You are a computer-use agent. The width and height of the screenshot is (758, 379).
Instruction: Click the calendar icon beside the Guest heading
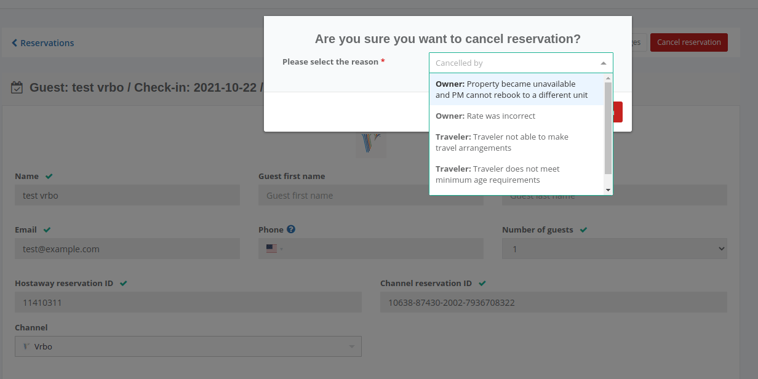coord(17,87)
